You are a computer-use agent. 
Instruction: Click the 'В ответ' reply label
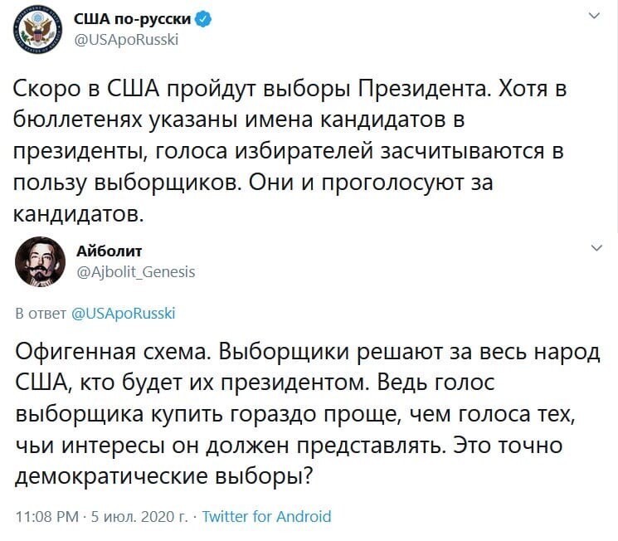point(41,314)
